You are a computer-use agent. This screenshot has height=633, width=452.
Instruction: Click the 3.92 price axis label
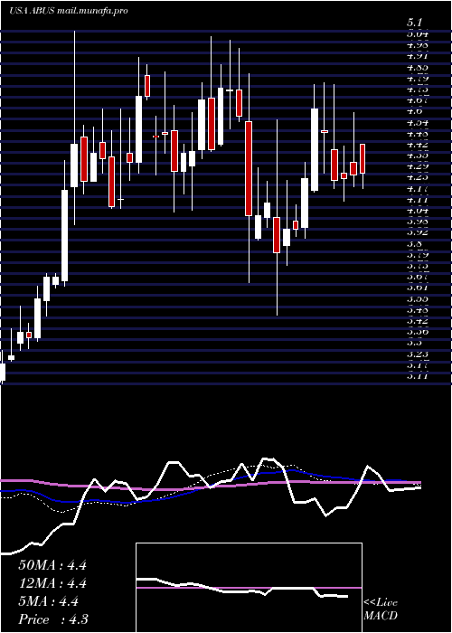pyautogui.click(x=418, y=232)
